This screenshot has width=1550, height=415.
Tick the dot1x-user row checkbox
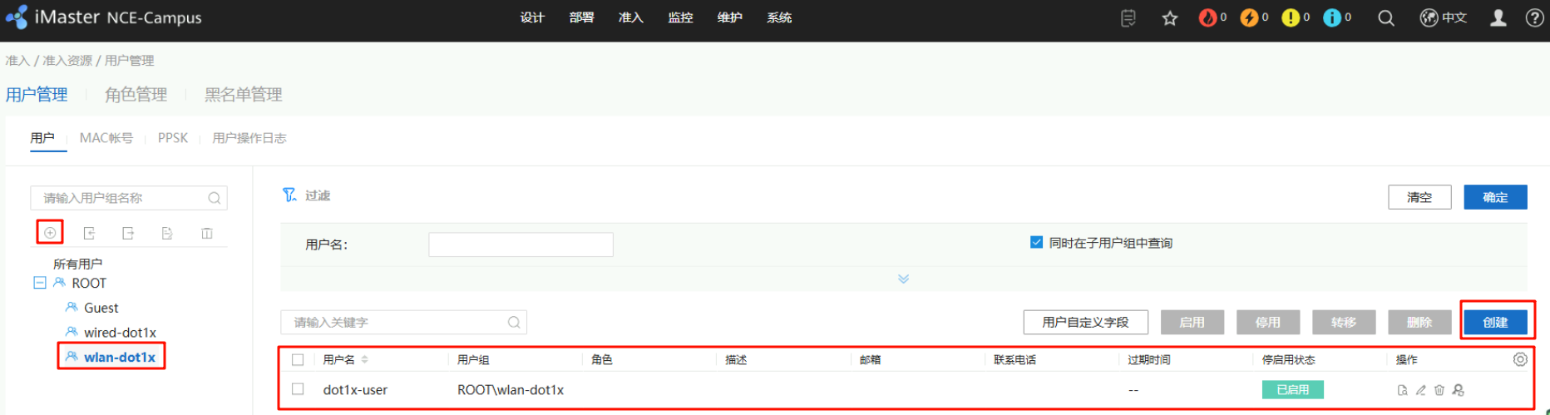tap(298, 389)
